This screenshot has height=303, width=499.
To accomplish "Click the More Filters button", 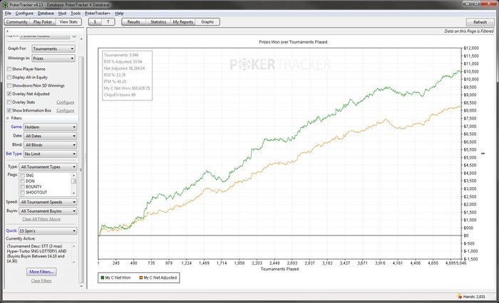I will tap(41, 272).
